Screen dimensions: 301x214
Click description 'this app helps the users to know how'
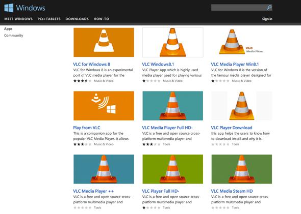point(240,133)
